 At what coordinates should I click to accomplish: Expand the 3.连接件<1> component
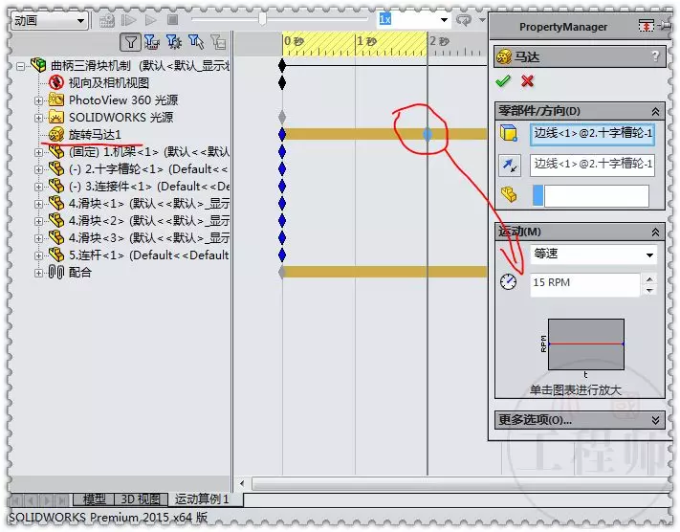pos(38,187)
